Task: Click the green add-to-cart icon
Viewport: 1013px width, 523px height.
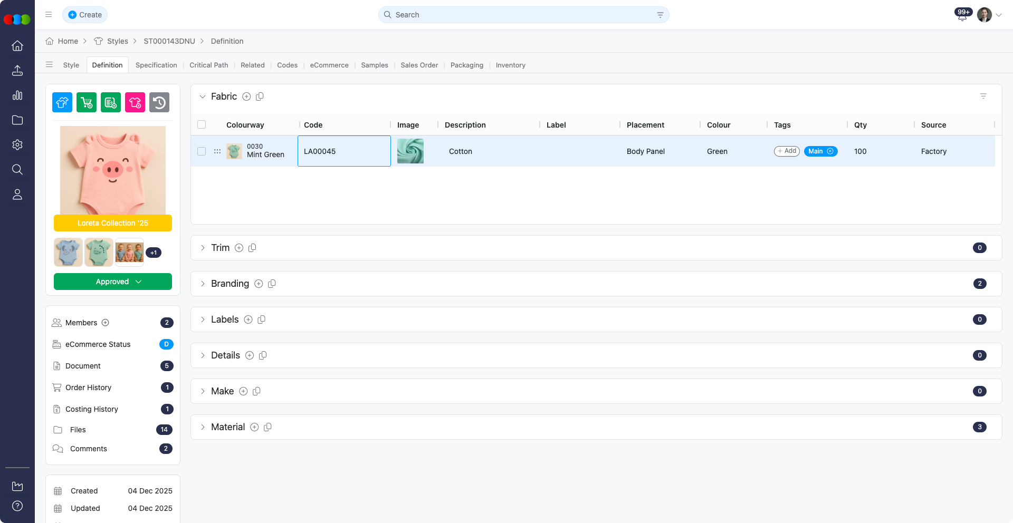Action: point(86,102)
